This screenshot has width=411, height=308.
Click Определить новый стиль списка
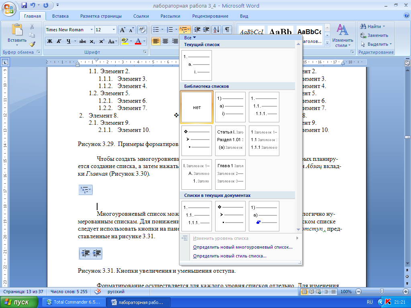(230, 256)
